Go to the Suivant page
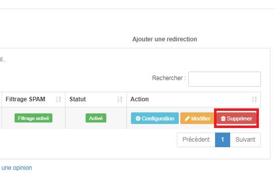Viewport: 275px width, 188px height. click(245, 140)
